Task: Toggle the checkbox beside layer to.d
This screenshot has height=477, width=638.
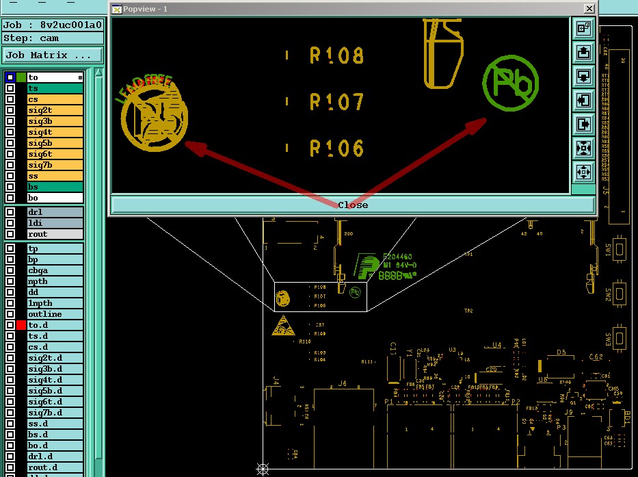Action: coord(10,326)
